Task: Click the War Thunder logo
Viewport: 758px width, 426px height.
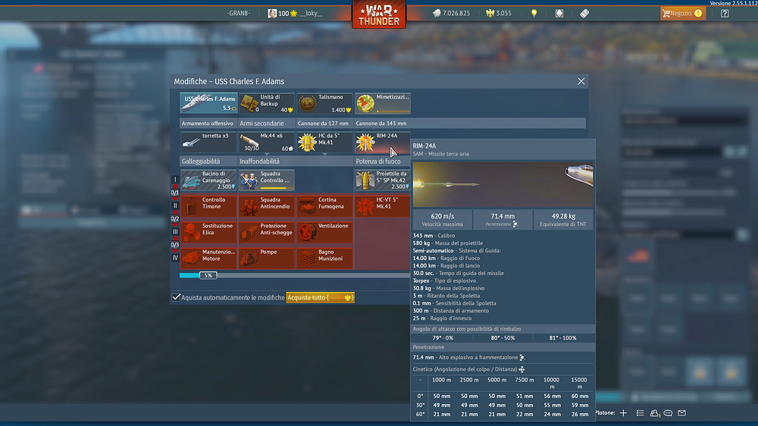Action: [x=379, y=14]
